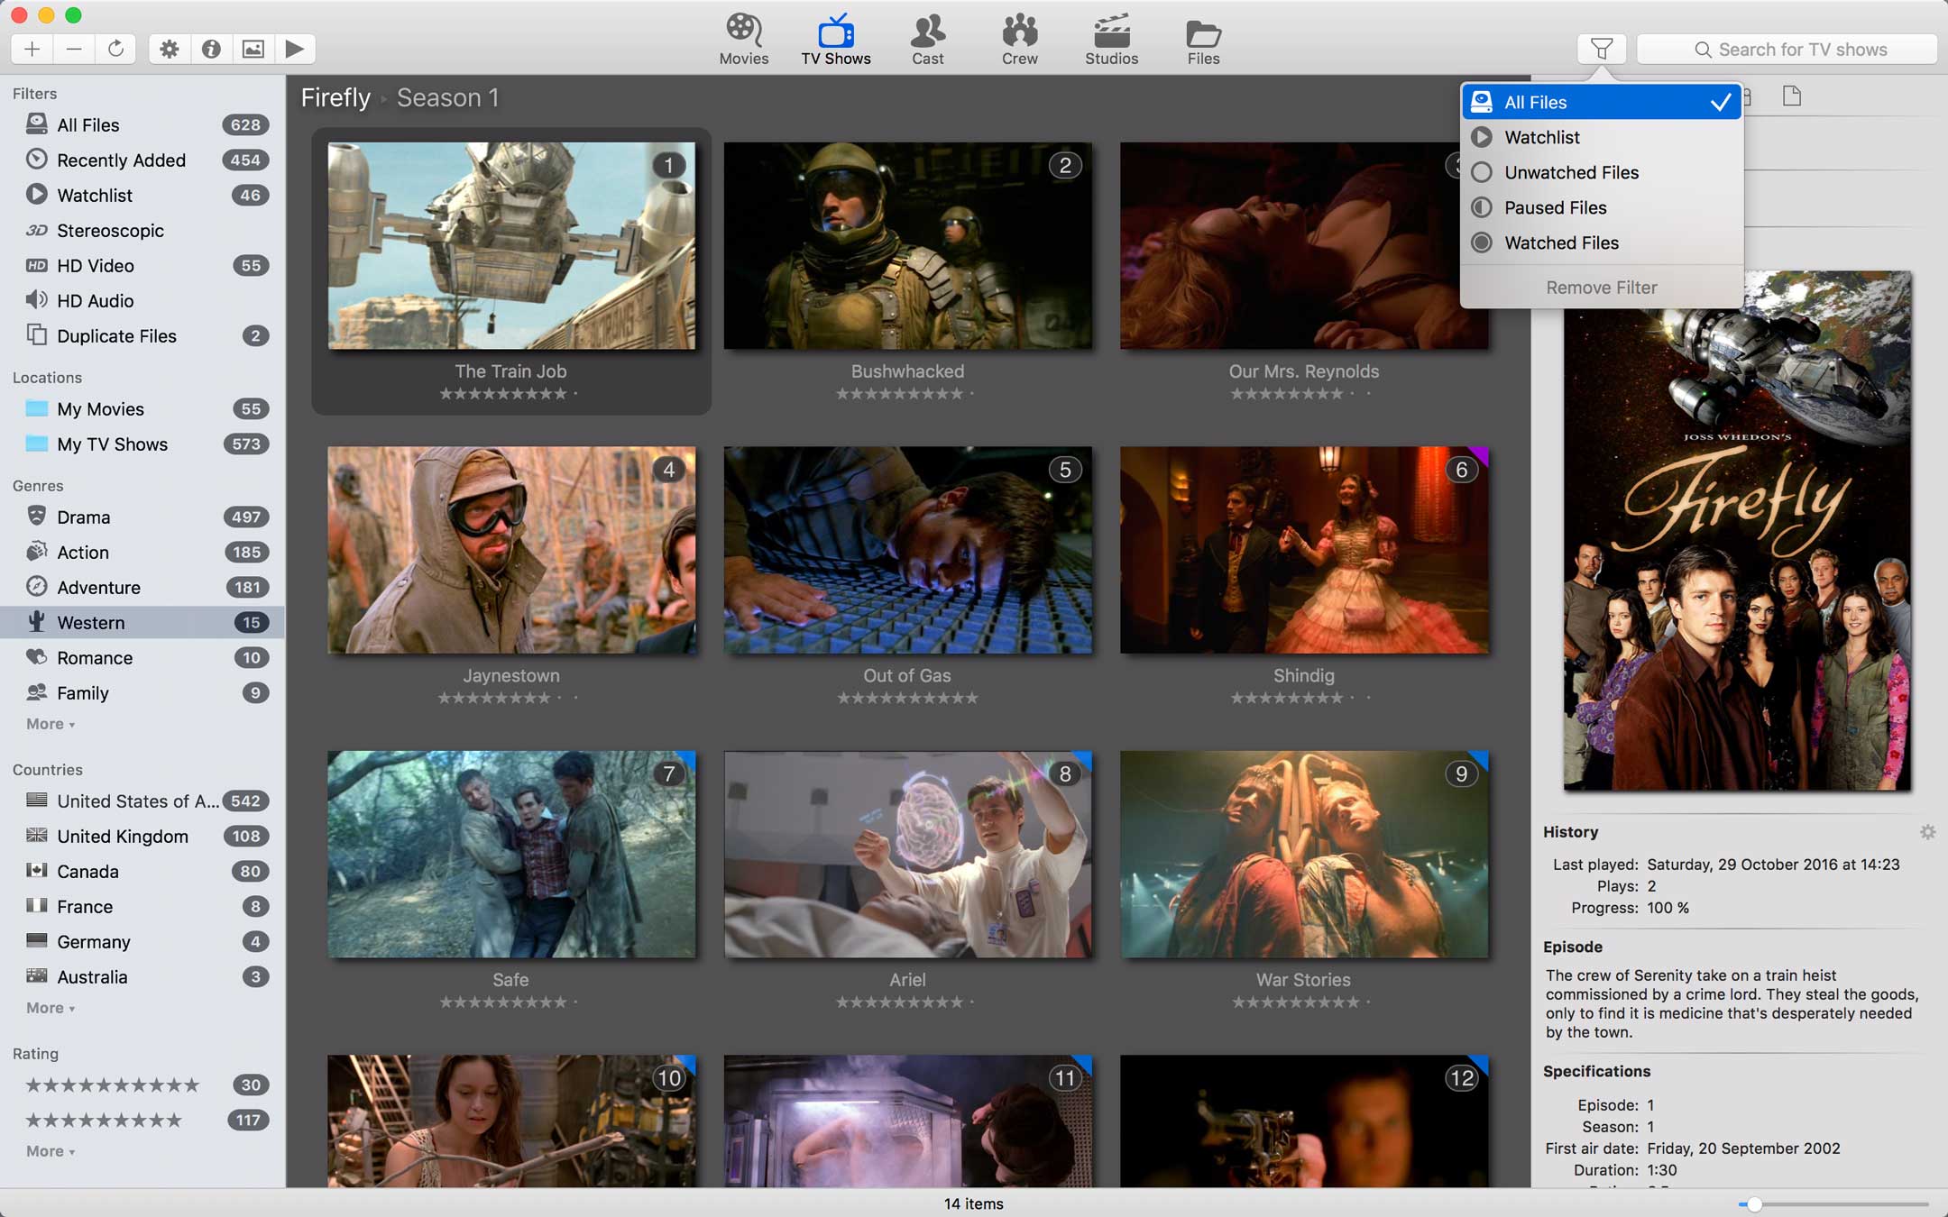Select the Jaynestown episode thumbnail

click(511, 550)
